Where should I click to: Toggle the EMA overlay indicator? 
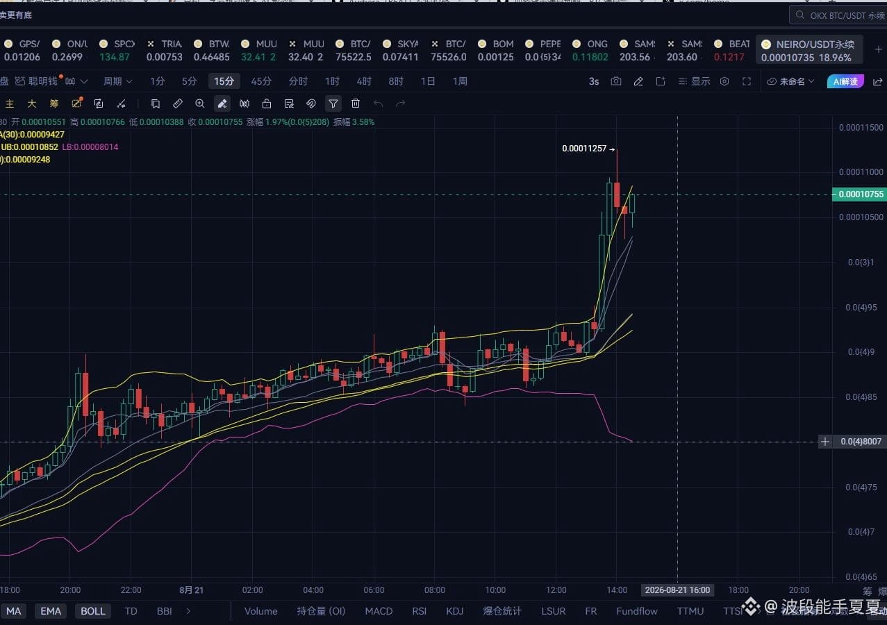[x=51, y=611]
